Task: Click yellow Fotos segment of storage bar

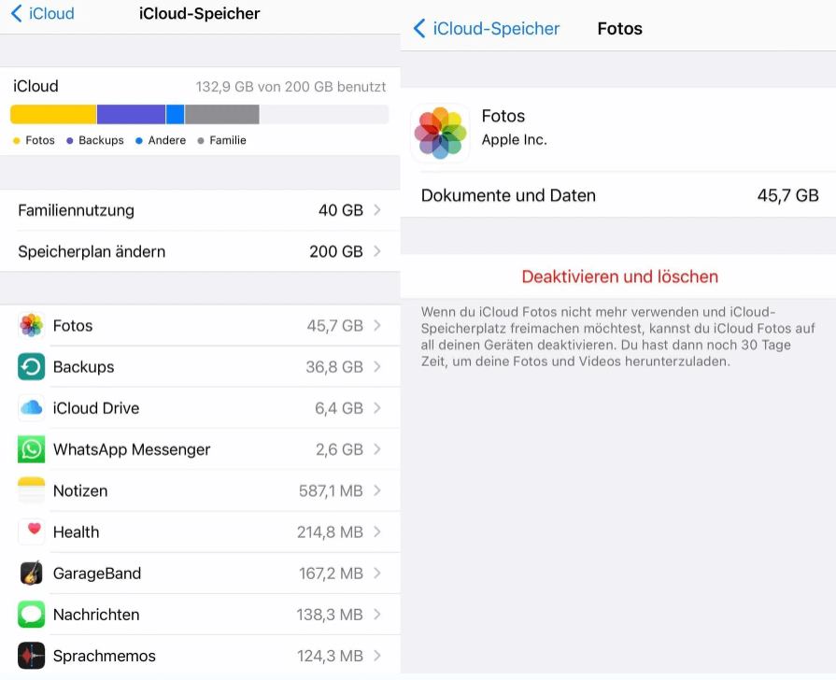Action: [x=53, y=115]
